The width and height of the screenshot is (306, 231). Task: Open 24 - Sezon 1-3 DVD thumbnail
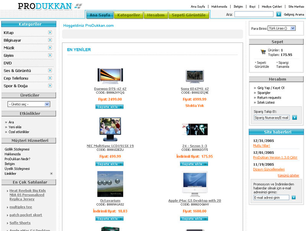(x=195, y=129)
